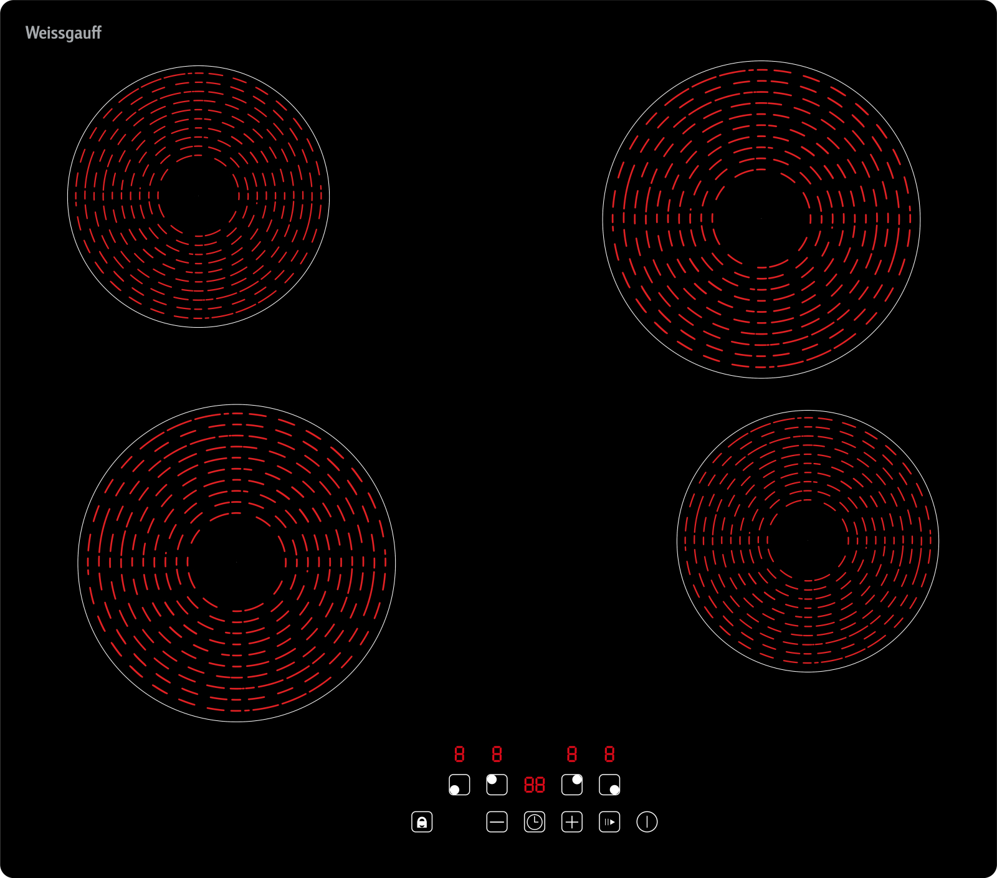This screenshot has height=878, width=997.
Task: Click the Weissgauff brand logo
Action: [x=63, y=33]
